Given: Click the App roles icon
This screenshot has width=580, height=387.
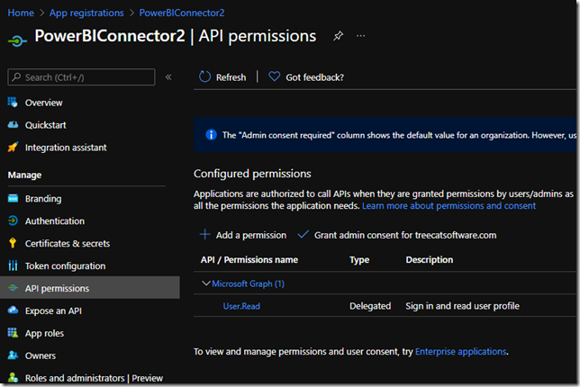Looking at the screenshot, I should (x=13, y=333).
